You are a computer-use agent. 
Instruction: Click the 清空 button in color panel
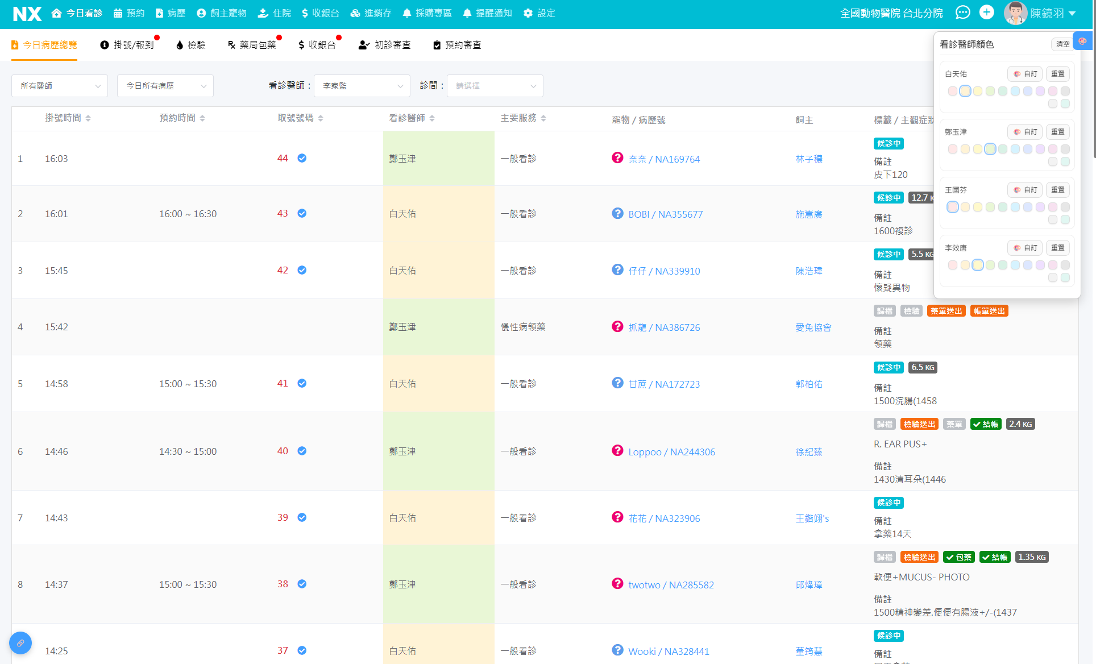1061,44
